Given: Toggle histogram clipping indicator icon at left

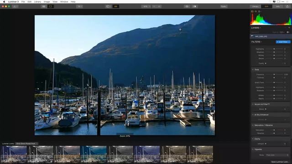Looking at the screenshot, I should [x=252, y=11].
